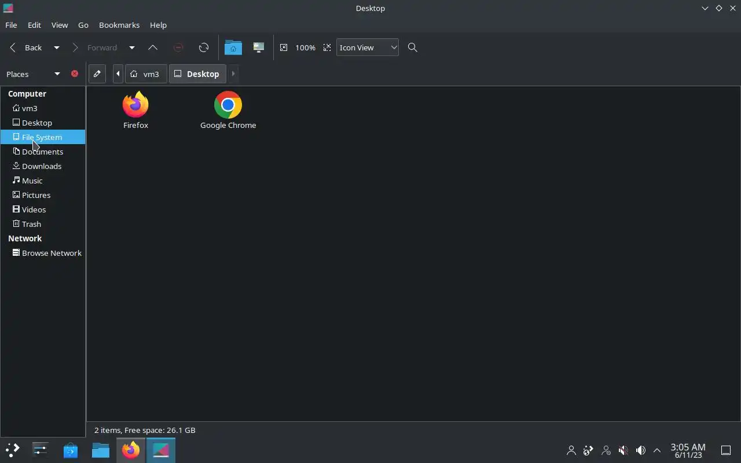Open KDE application launcher in taskbar
Screen dimensions: 741x463
pyautogui.click(x=12, y=450)
